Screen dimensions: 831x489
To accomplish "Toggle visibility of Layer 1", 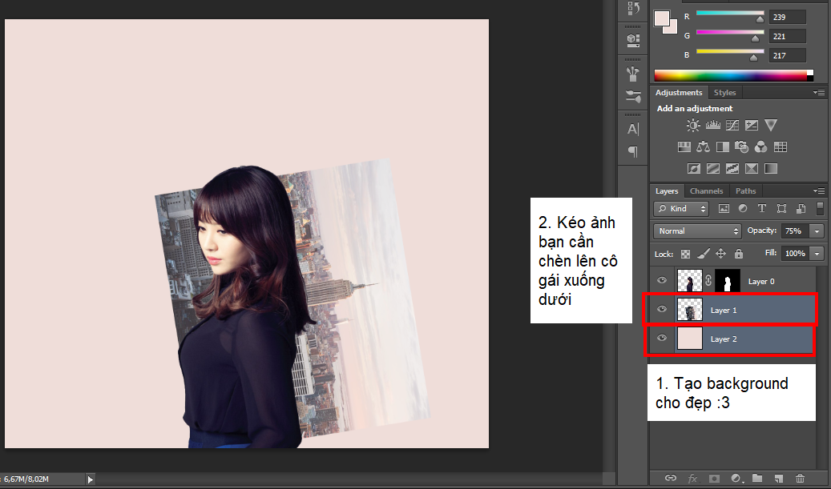I will 662,310.
